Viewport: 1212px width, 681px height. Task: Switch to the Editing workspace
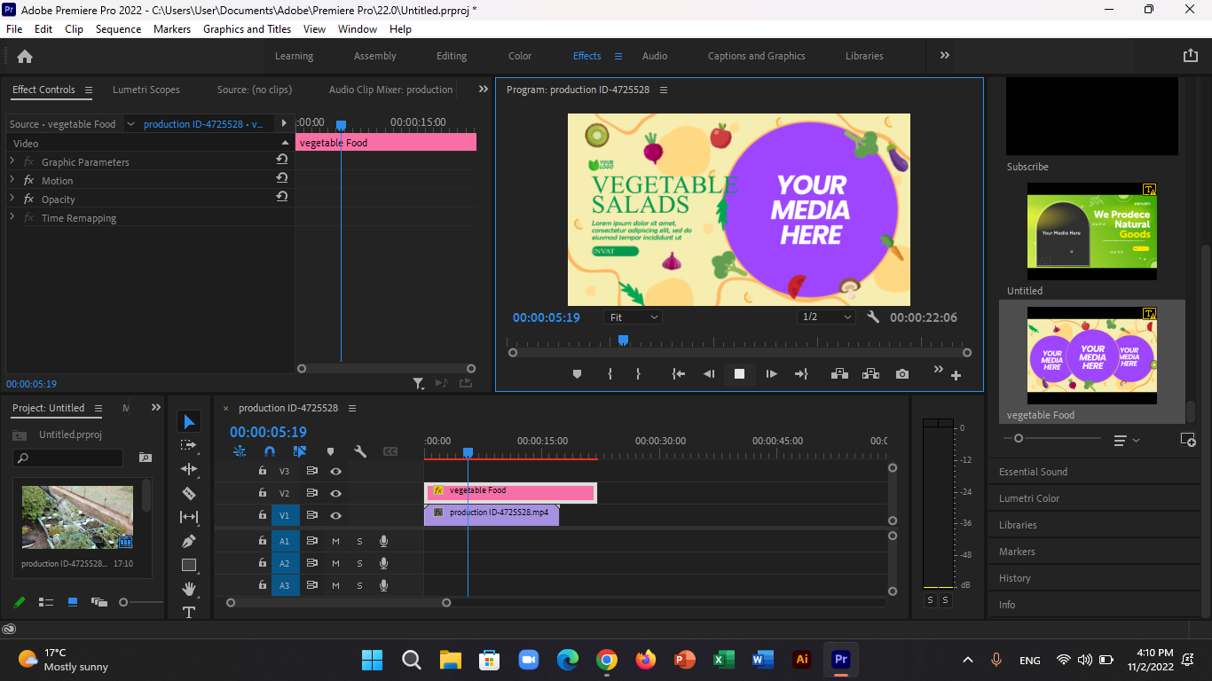(x=452, y=56)
